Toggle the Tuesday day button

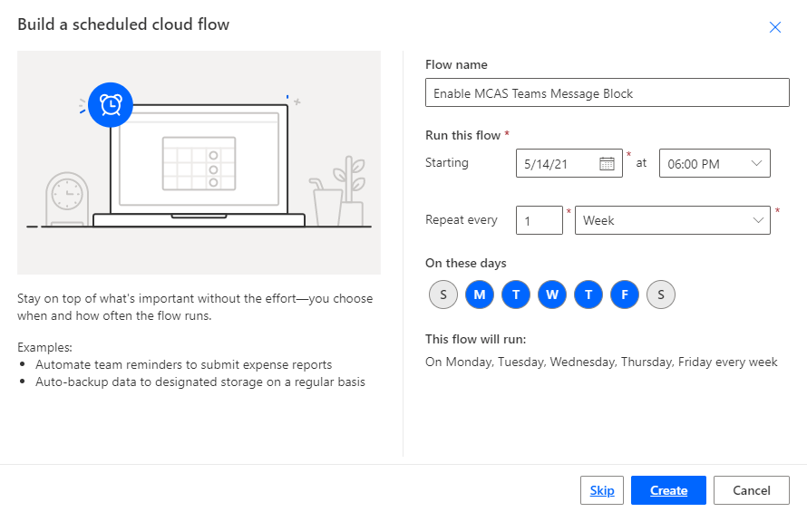tap(516, 295)
